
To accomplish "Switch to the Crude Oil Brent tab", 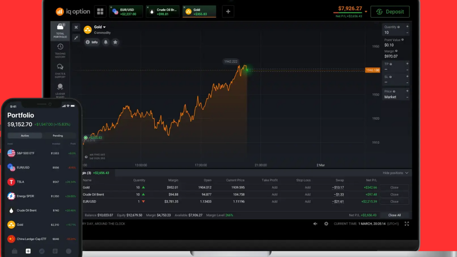I will point(163,12).
